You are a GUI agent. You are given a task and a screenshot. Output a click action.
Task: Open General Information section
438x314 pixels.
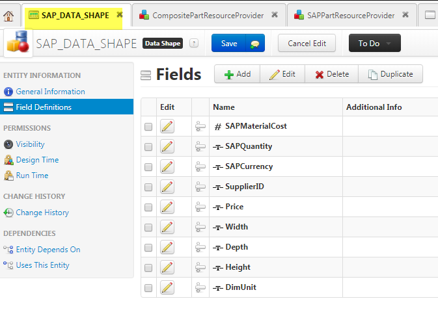click(50, 92)
